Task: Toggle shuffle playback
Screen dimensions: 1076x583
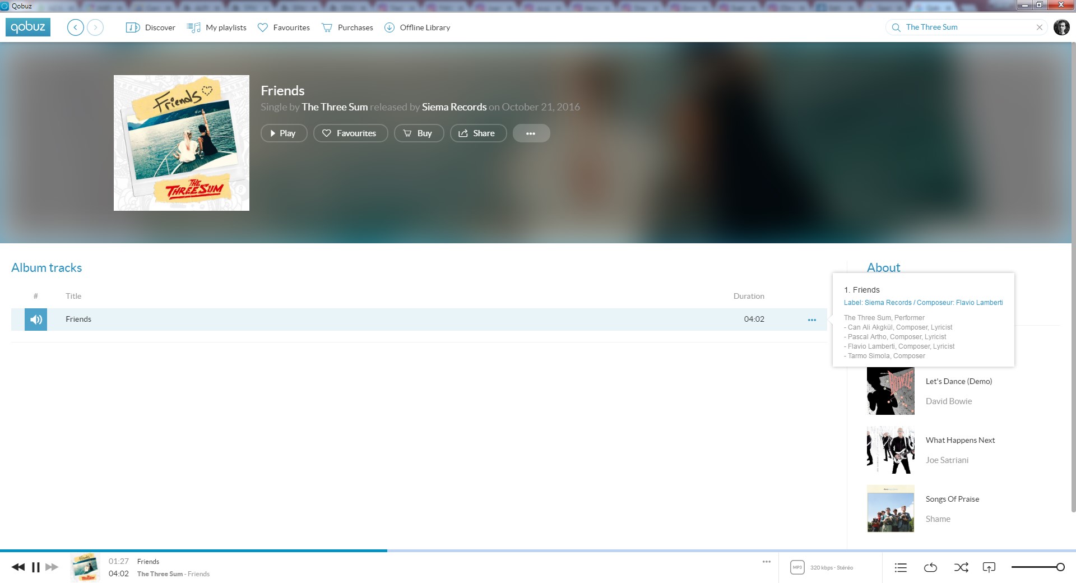Action: click(961, 568)
